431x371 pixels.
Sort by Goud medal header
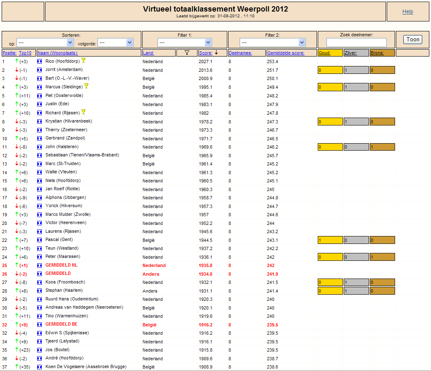[x=325, y=53]
